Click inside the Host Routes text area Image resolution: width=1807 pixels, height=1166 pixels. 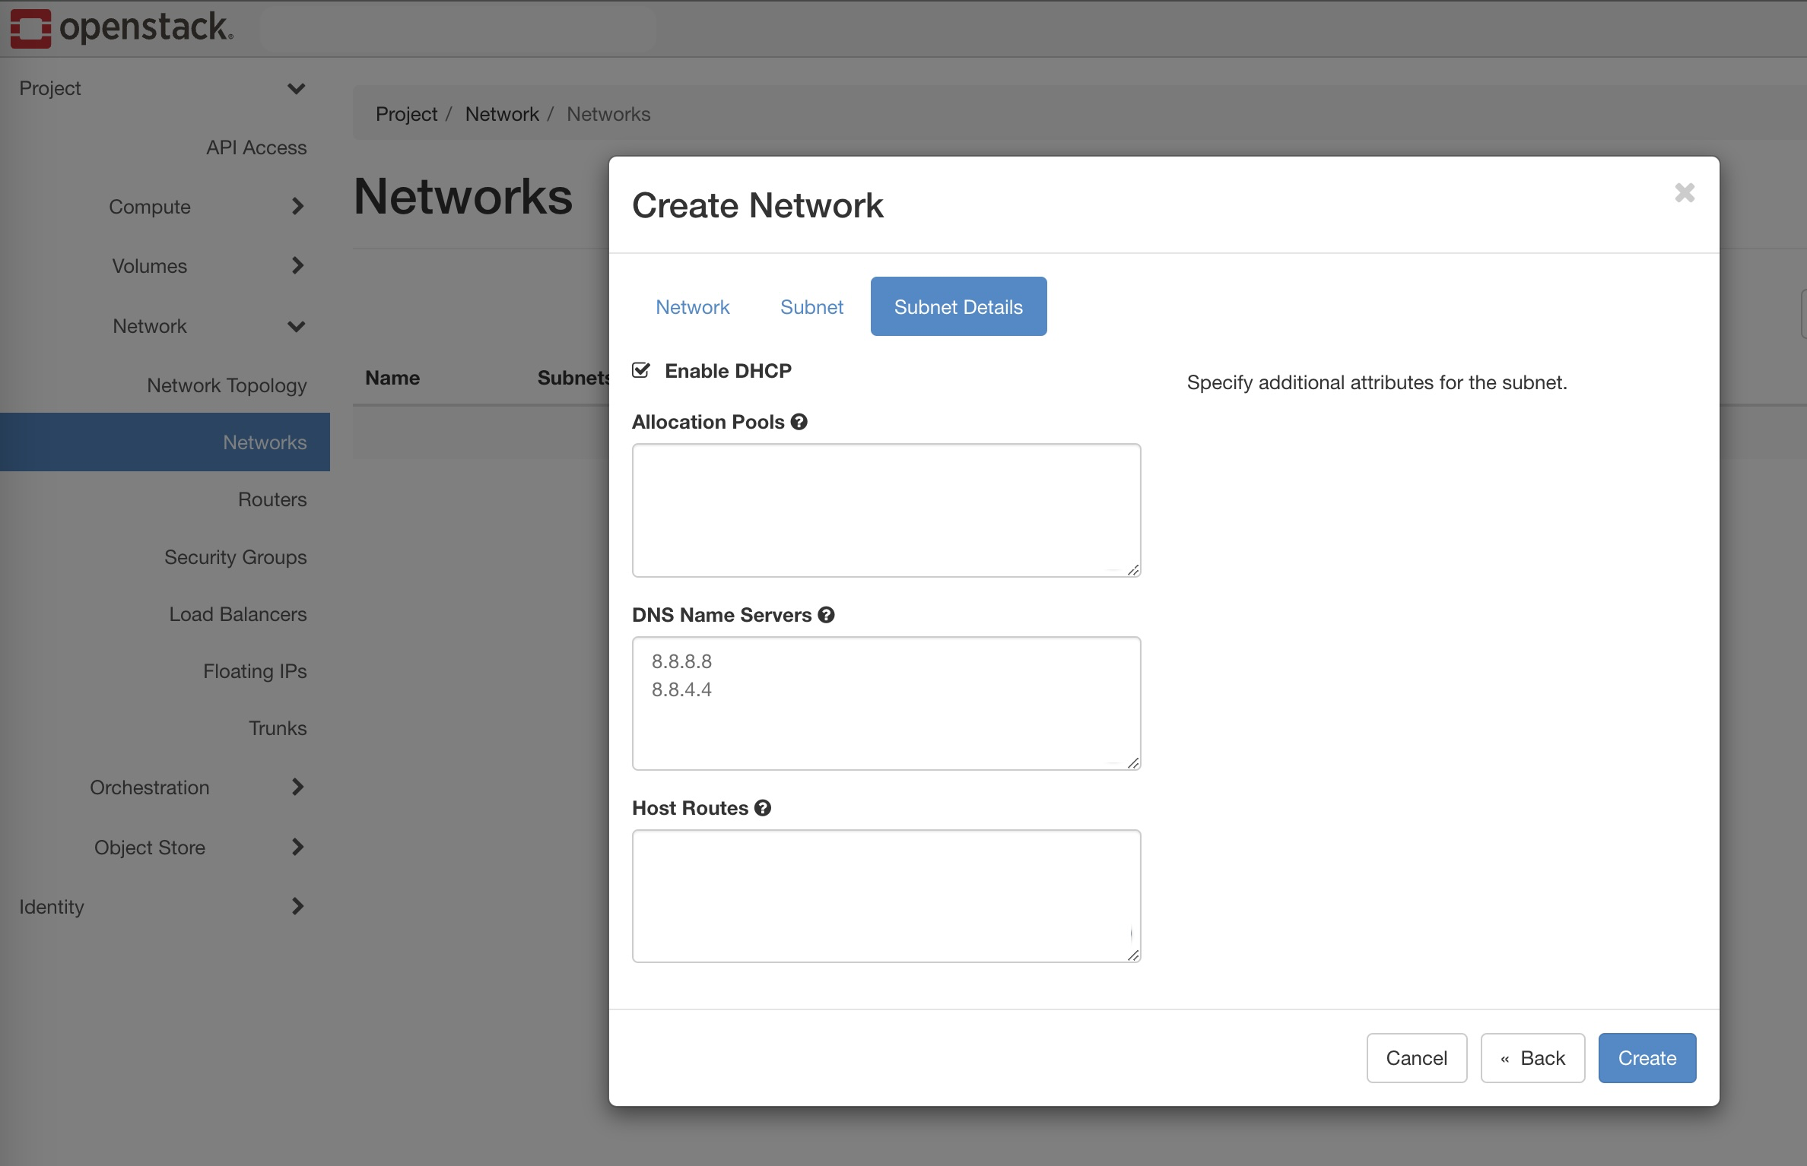[x=885, y=897]
